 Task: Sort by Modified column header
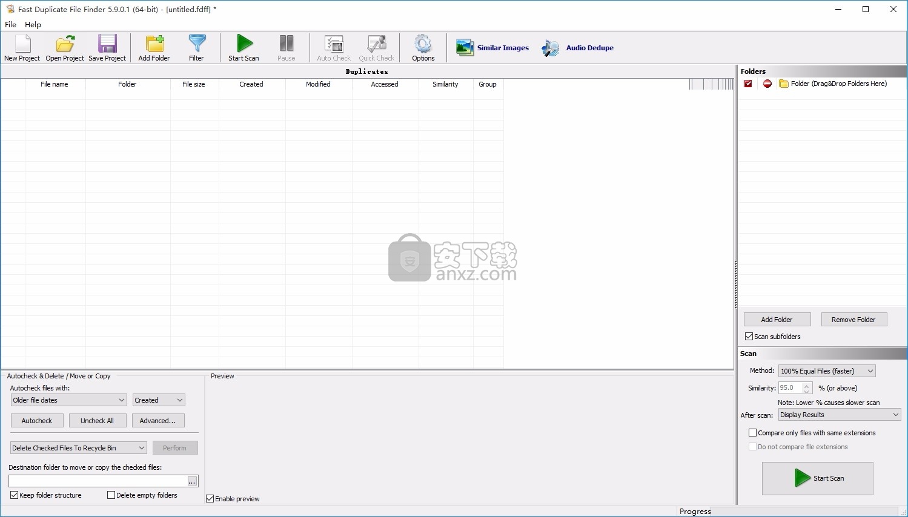click(x=318, y=84)
